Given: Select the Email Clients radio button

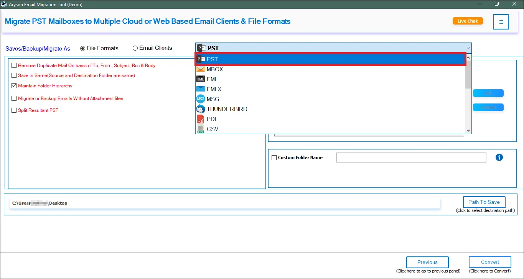Looking at the screenshot, I should 135,48.
